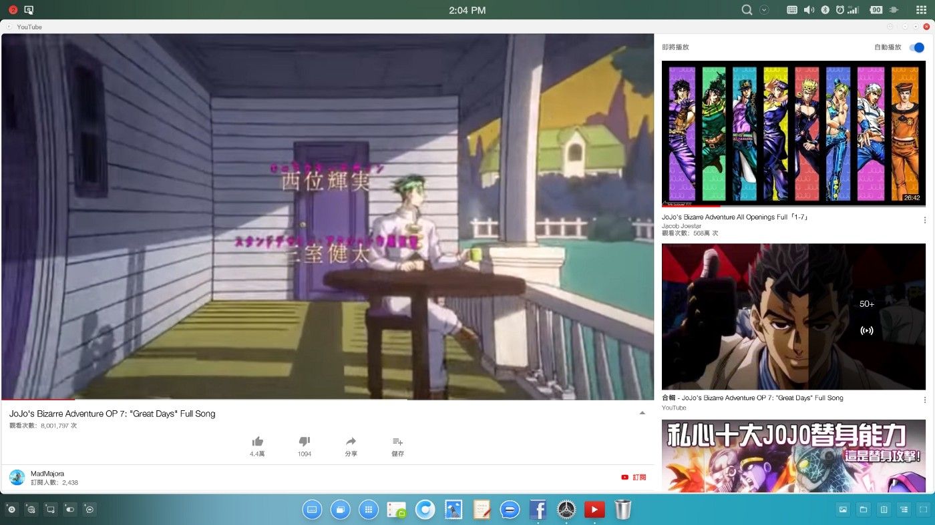
Task: Click the search magnifier in top bar
Action: [x=747, y=10]
